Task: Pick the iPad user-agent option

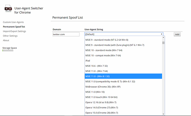Action: (123, 61)
